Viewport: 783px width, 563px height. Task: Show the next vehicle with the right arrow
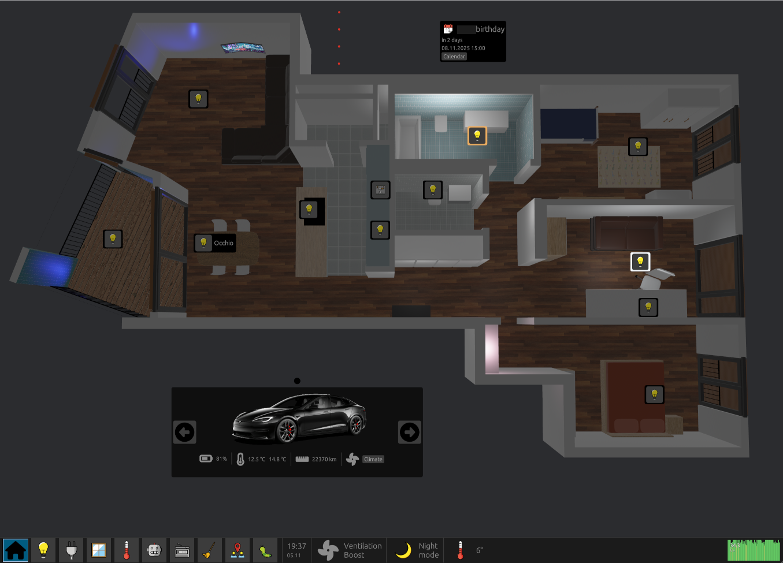(x=409, y=432)
